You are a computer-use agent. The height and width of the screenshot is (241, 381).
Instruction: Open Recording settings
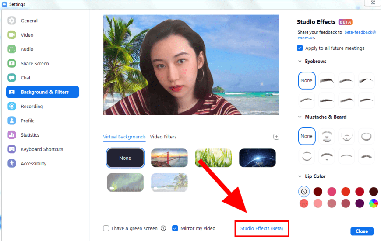coord(32,107)
